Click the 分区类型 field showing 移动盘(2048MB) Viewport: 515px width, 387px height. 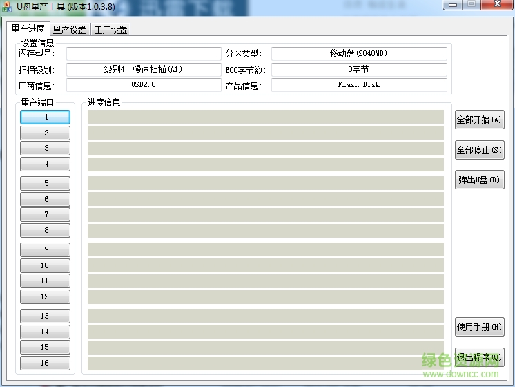[359, 54]
